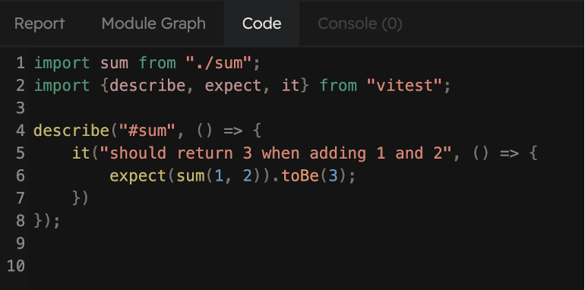Click the it function call on line 5
This screenshot has height=290, width=585.
(x=81, y=153)
